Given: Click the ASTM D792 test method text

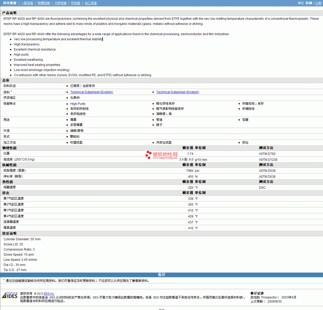Looking at the screenshot, I should 267,154.
